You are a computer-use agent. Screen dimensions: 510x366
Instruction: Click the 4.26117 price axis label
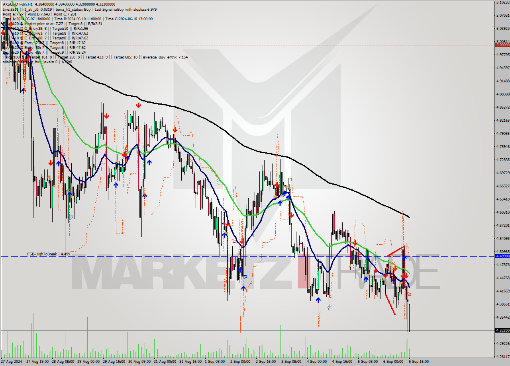click(x=502, y=356)
